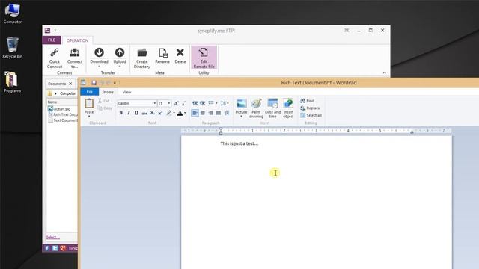Switch to the View tab in WordPad

pos(126,92)
